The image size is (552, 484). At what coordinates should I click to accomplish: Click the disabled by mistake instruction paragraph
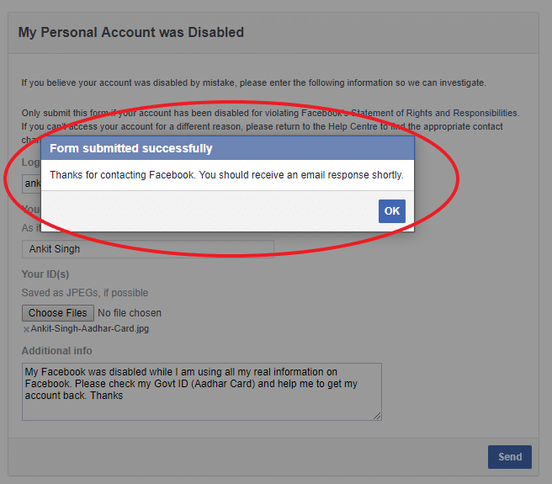(x=253, y=82)
